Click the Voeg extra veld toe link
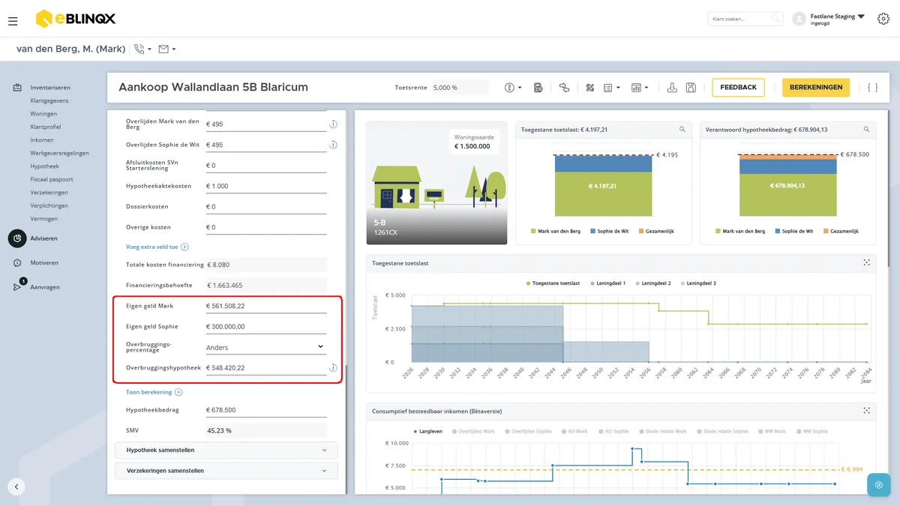 click(x=157, y=247)
